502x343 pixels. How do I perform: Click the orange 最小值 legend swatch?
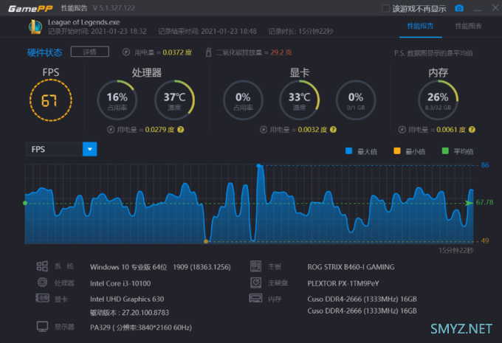397,151
